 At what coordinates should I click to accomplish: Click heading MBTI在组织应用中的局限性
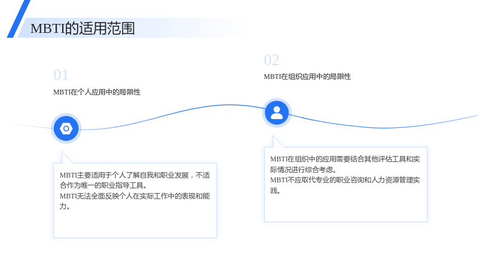[x=307, y=77]
